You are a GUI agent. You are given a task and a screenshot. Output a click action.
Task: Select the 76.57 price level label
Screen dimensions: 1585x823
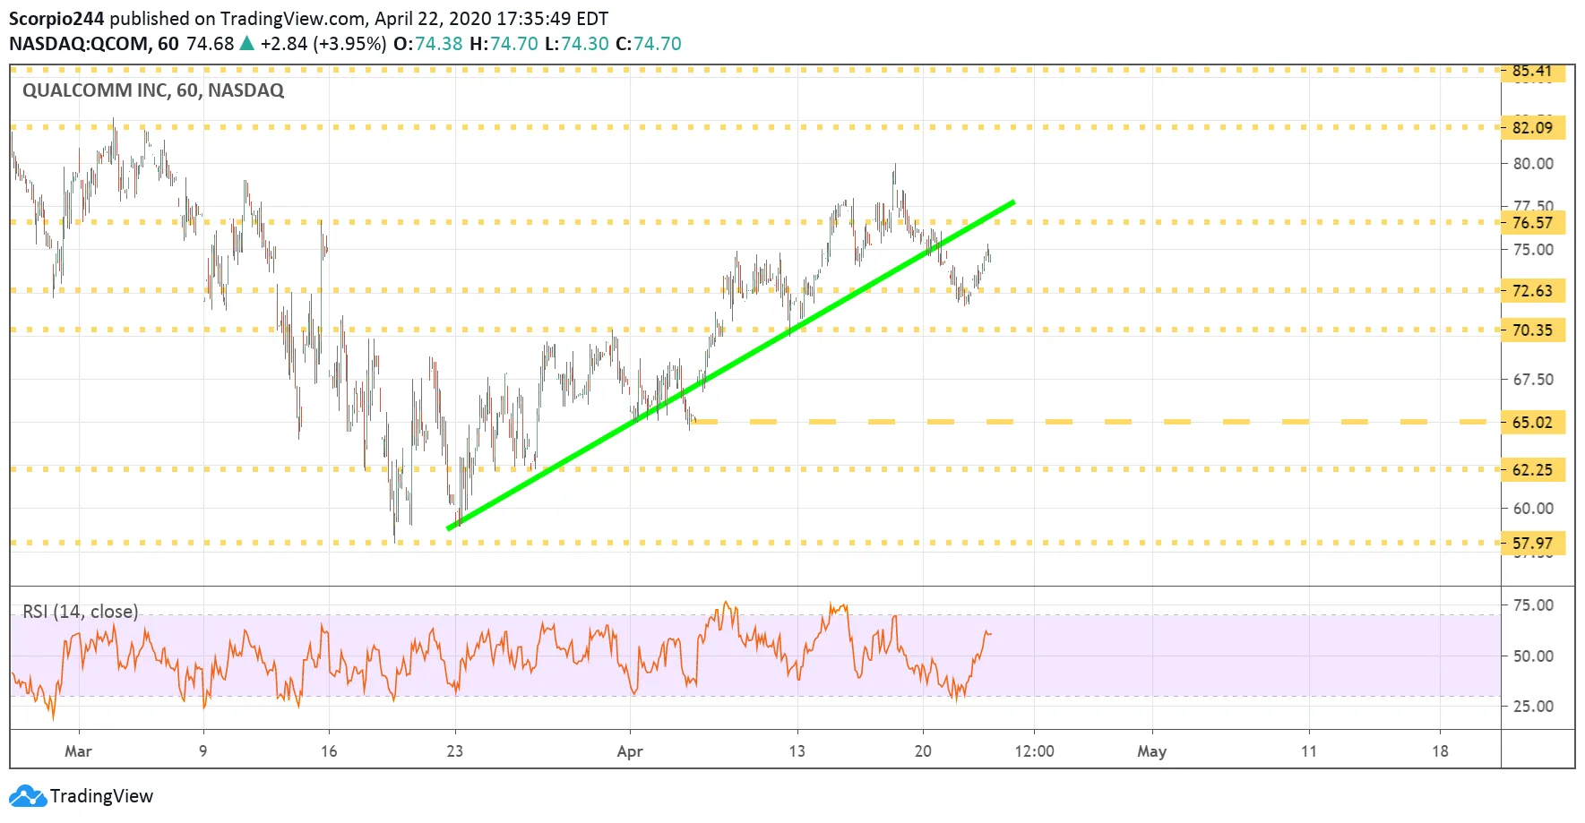pos(1534,222)
